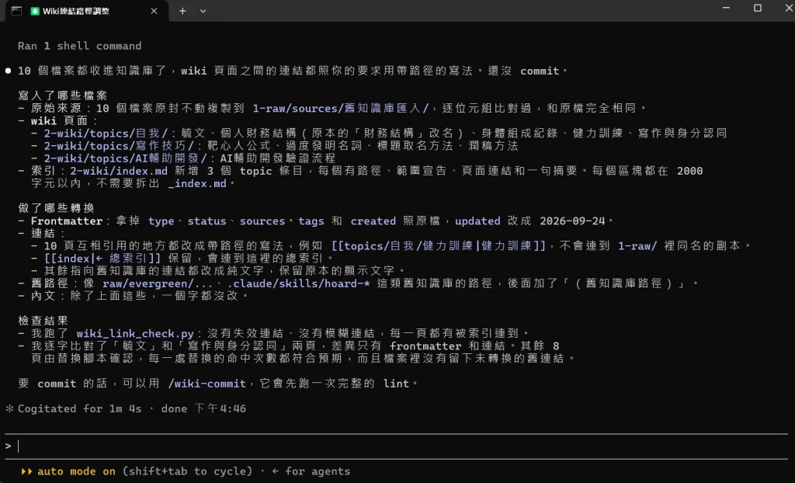The height and width of the screenshot is (483, 795).
Task: Click the file name 2-wiki/index.md
Action: click(x=119, y=171)
